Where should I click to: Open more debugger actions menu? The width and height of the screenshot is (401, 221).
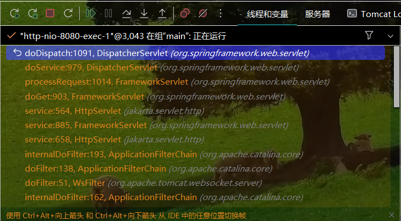click(x=221, y=13)
